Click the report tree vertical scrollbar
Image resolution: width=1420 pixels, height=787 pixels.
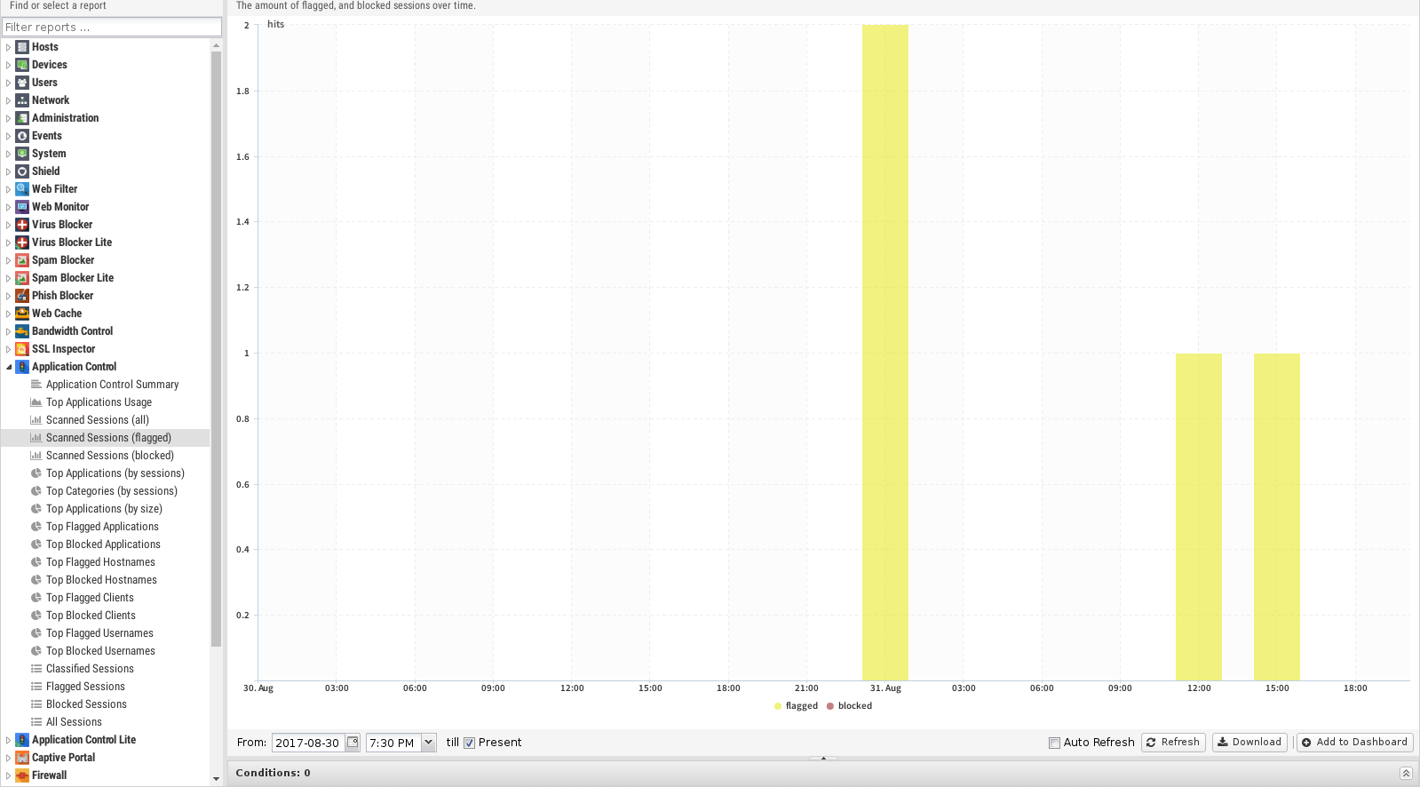point(216,349)
